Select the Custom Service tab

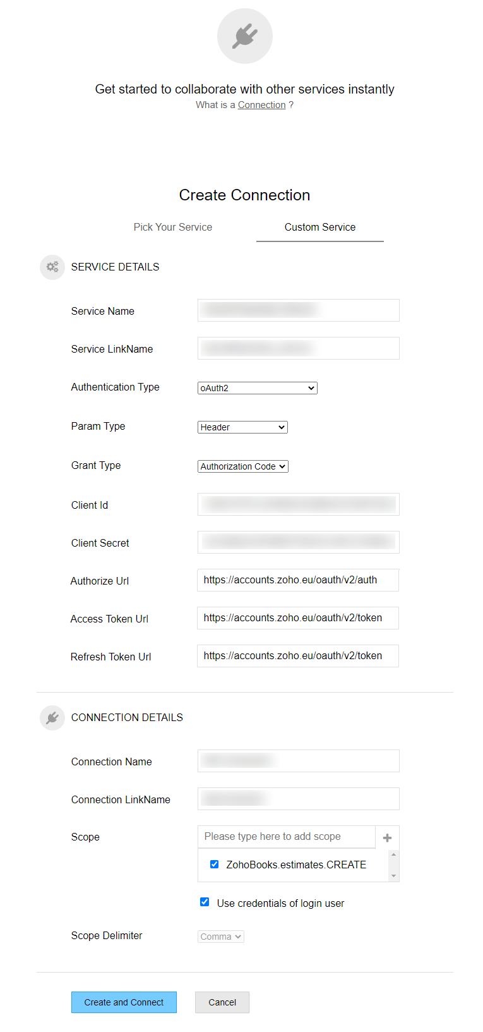(x=320, y=228)
